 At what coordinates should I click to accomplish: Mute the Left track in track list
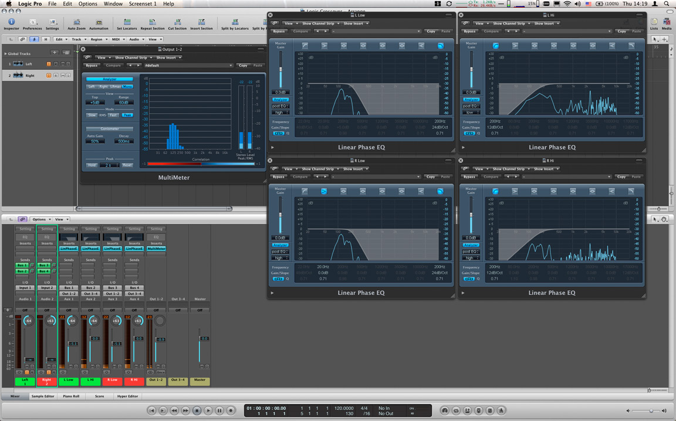pos(63,64)
